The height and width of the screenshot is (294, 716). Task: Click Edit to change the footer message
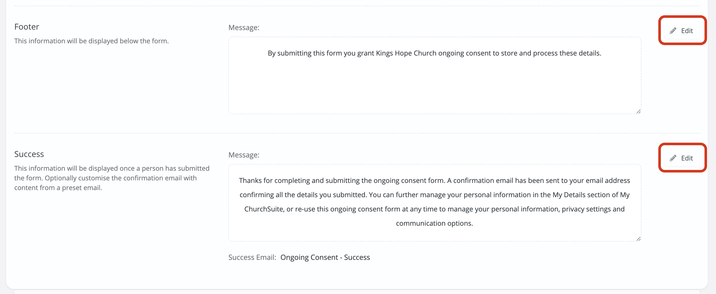[682, 31]
